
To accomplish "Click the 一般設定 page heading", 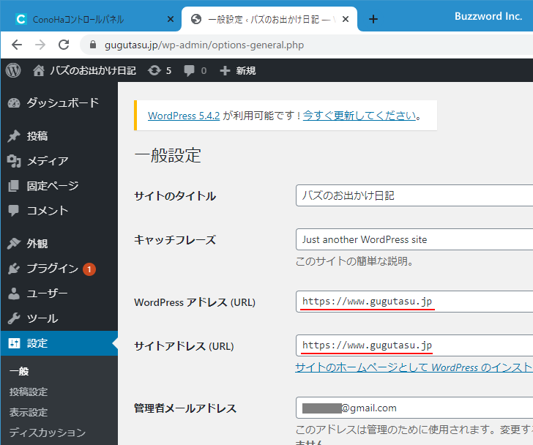I will click(168, 155).
